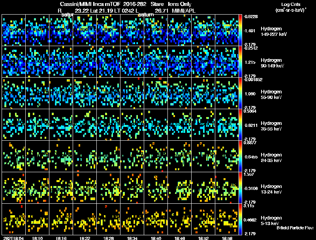Click the 'Hydrogen 5-13 keV' row label
This screenshot has width=316, height=240.
271,221
